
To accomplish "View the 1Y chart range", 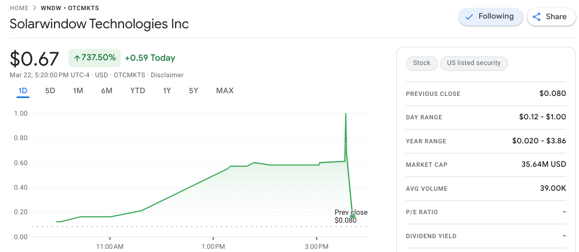I will (x=167, y=91).
